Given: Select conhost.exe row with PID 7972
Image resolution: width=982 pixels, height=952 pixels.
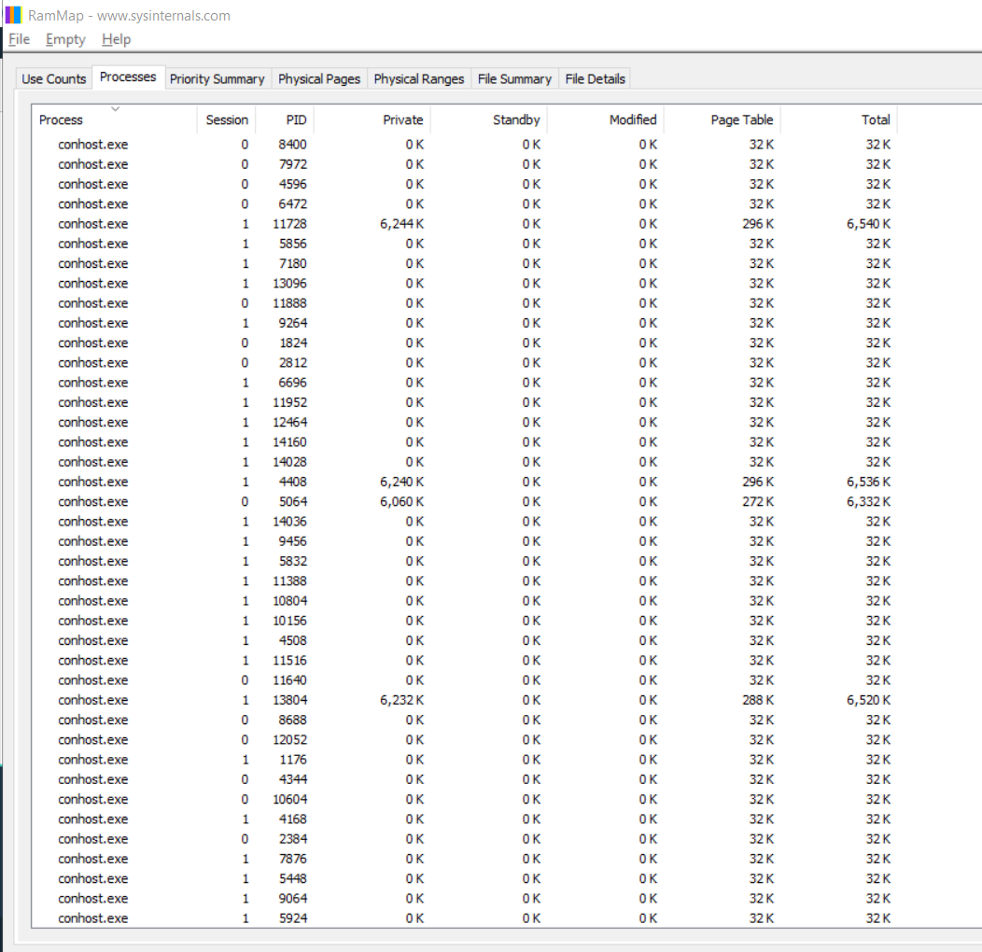Looking at the screenshot, I should click(x=465, y=164).
